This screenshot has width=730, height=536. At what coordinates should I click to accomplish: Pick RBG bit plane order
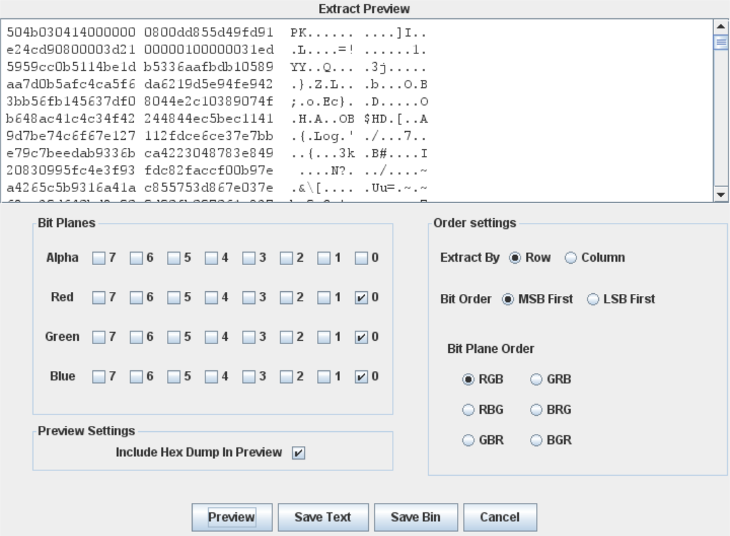(468, 410)
